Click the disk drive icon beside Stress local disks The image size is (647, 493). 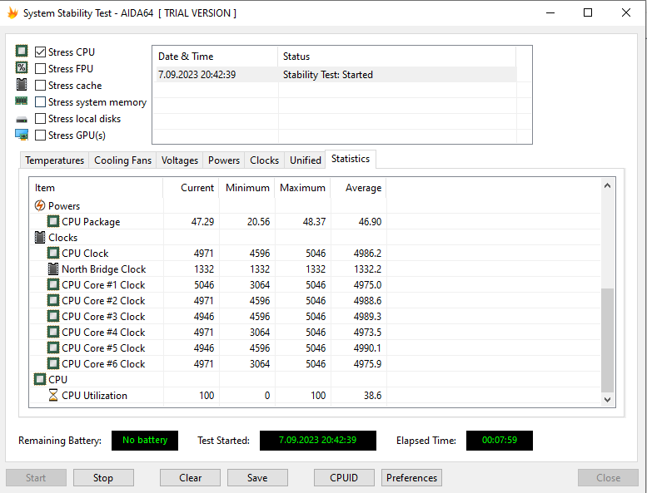pyautogui.click(x=22, y=120)
